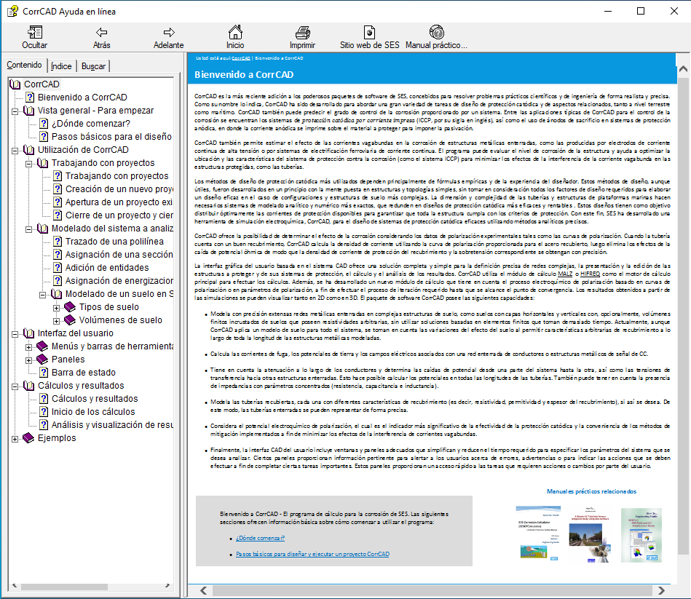
Task: Click the Volúmenes de suelo book icon
Action: coord(70,320)
